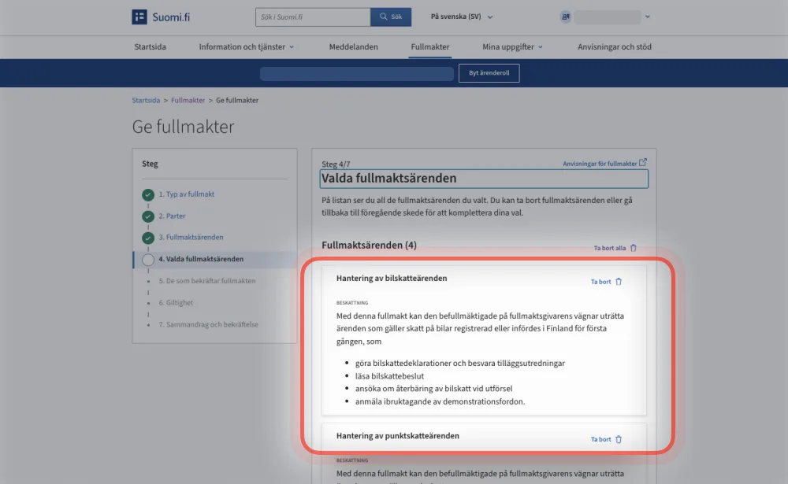
Task: Click step 5. De som bekräftar fullmakten
Action: [x=207, y=281]
